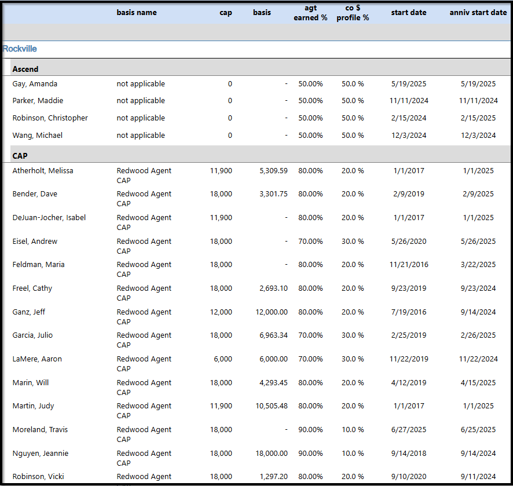Click basis value 2,693.10
Image resolution: width=513 pixels, height=486 pixels.
pos(273,288)
